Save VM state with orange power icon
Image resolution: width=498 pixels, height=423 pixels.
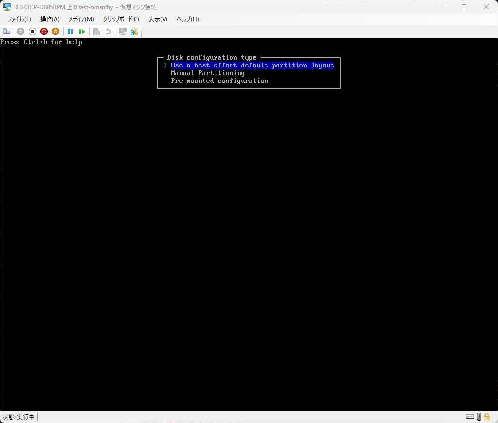(x=55, y=32)
